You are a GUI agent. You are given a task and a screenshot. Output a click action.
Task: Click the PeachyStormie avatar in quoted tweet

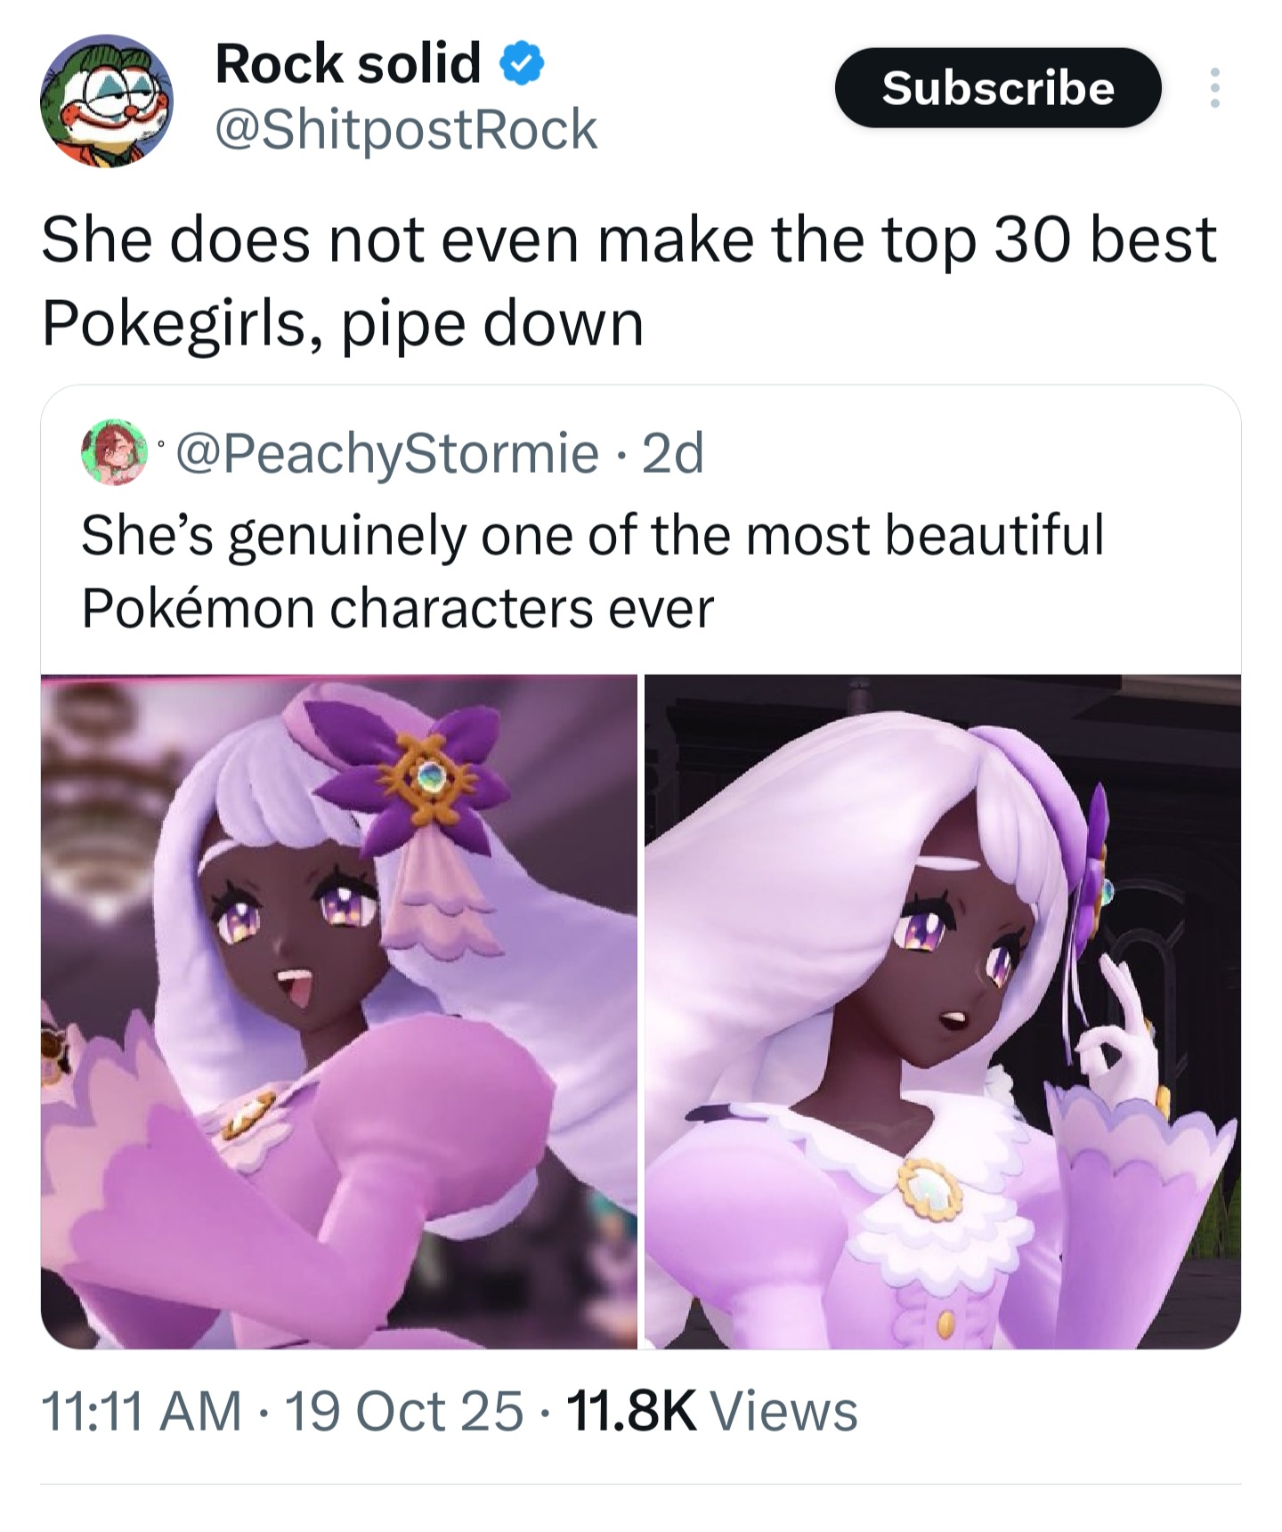click(x=114, y=451)
